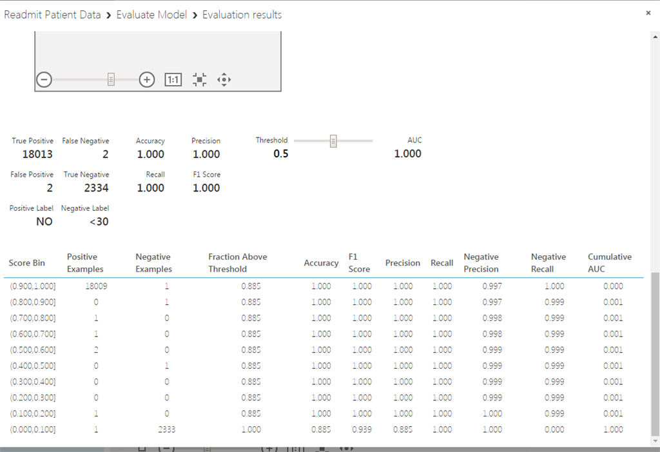Go to Evaluate Model breadcrumb
The image size is (660, 452).
pos(151,15)
